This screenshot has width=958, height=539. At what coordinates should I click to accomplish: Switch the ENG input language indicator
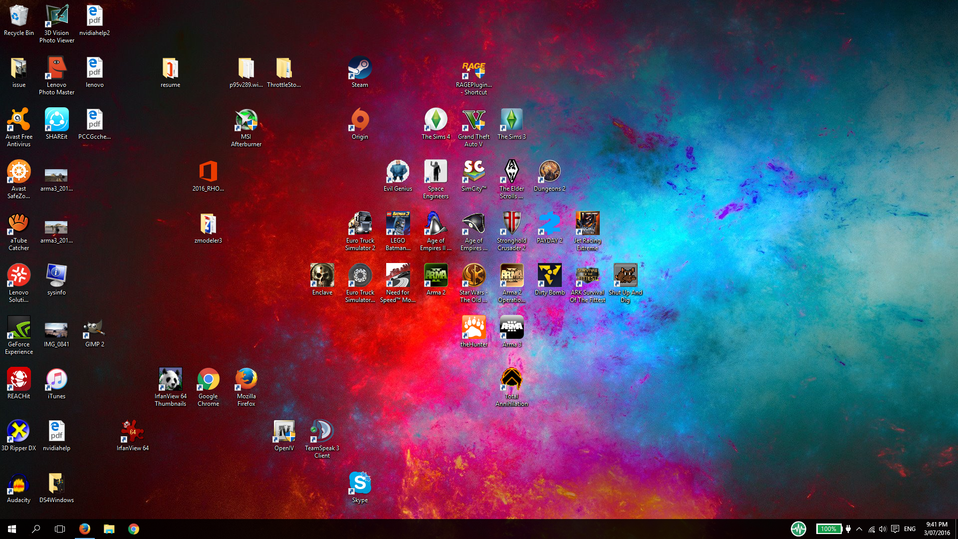(910, 529)
